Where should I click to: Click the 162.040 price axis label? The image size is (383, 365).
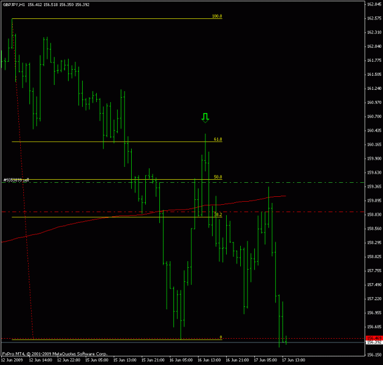[374, 46]
